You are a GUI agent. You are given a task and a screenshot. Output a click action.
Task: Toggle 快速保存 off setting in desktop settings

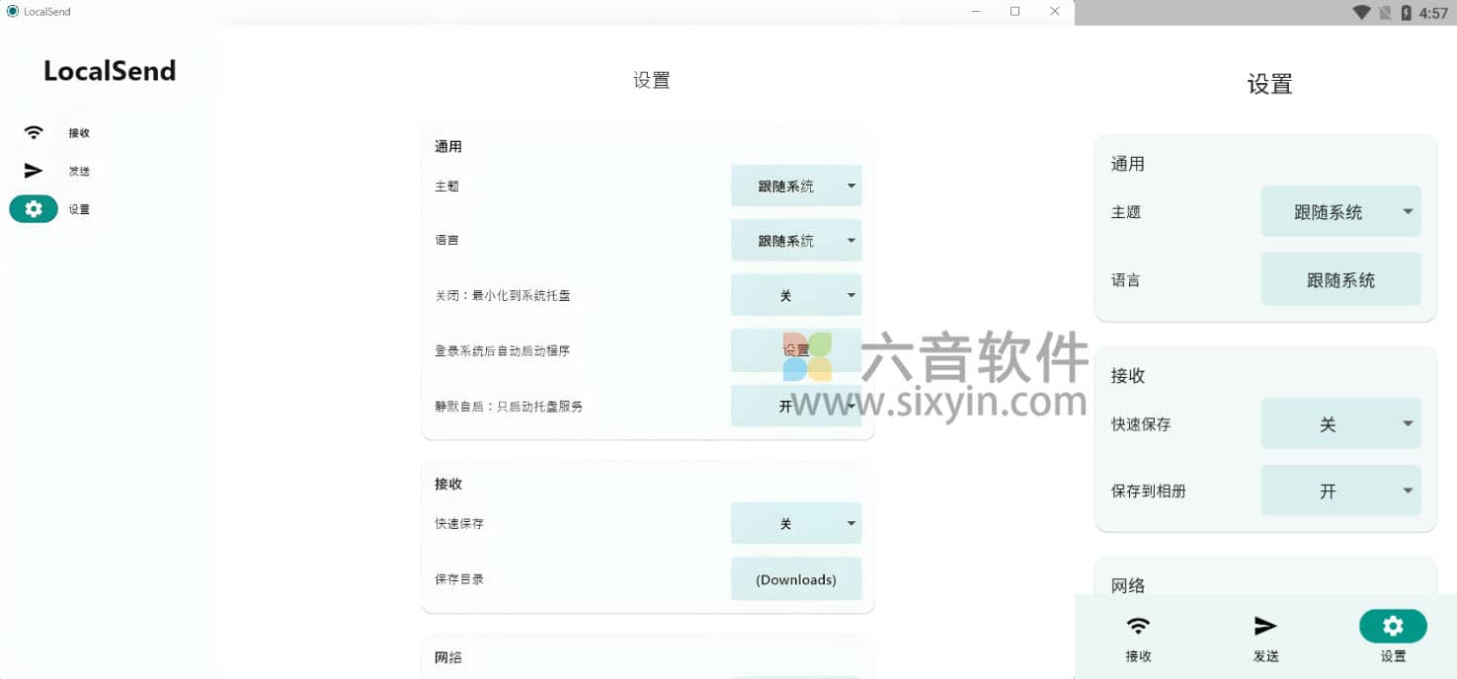(796, 523)
